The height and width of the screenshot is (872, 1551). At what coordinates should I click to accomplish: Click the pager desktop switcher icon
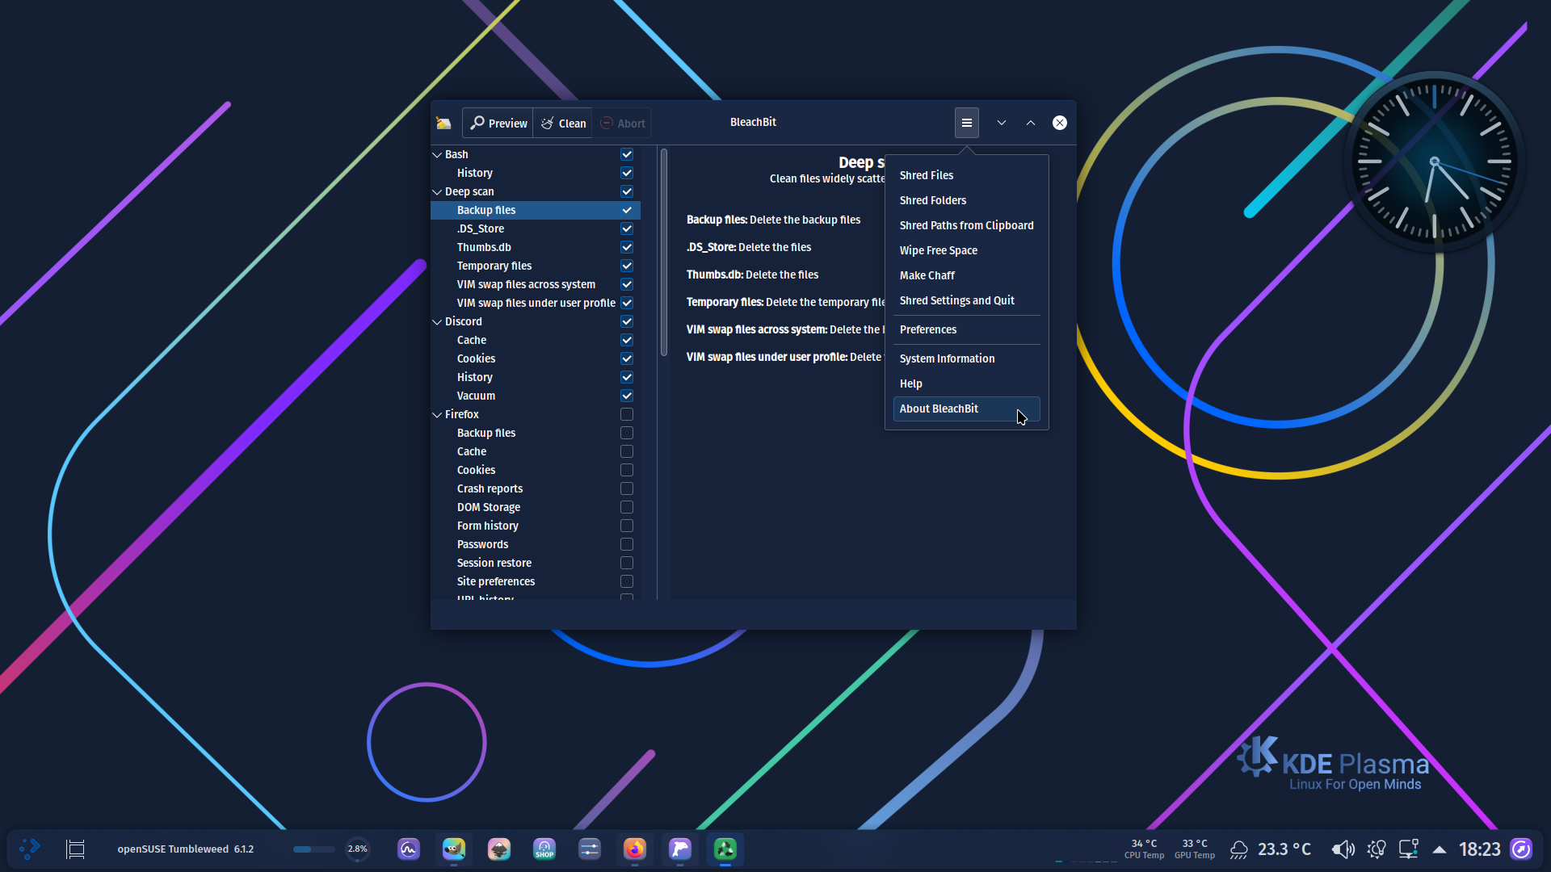coord(75,849)
